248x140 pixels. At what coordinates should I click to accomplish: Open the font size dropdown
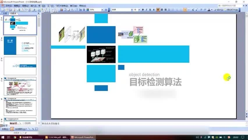(139, 10)
